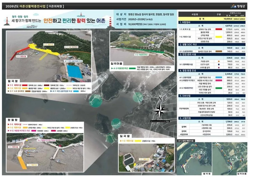Click '2026년~2029년' project period text

[137, 19]
